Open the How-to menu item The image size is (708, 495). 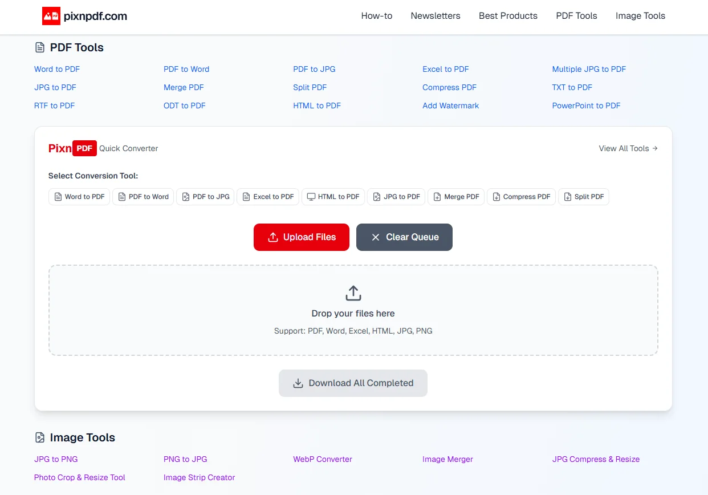pos(376,16)
